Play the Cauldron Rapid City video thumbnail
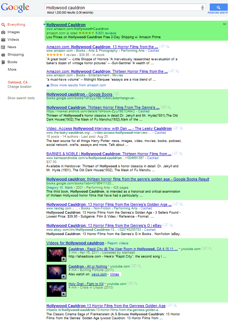This screenshot has height=321, width=228. (56, 254)
